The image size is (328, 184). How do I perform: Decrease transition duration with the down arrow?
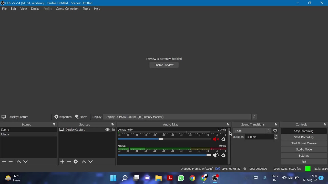[x=276, y=138]
